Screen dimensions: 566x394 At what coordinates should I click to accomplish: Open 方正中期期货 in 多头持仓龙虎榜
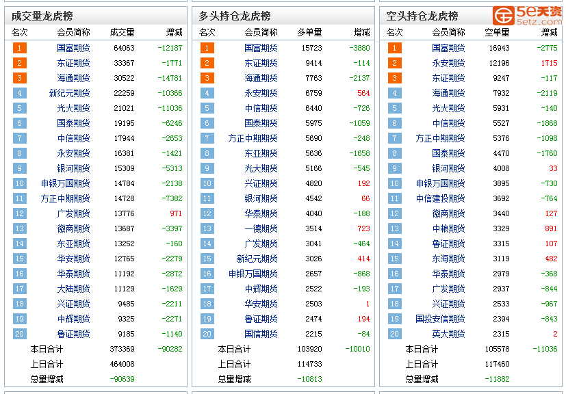[x=253, y=138]
